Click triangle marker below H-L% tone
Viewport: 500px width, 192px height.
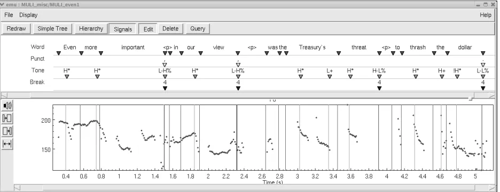coord(379,77)
